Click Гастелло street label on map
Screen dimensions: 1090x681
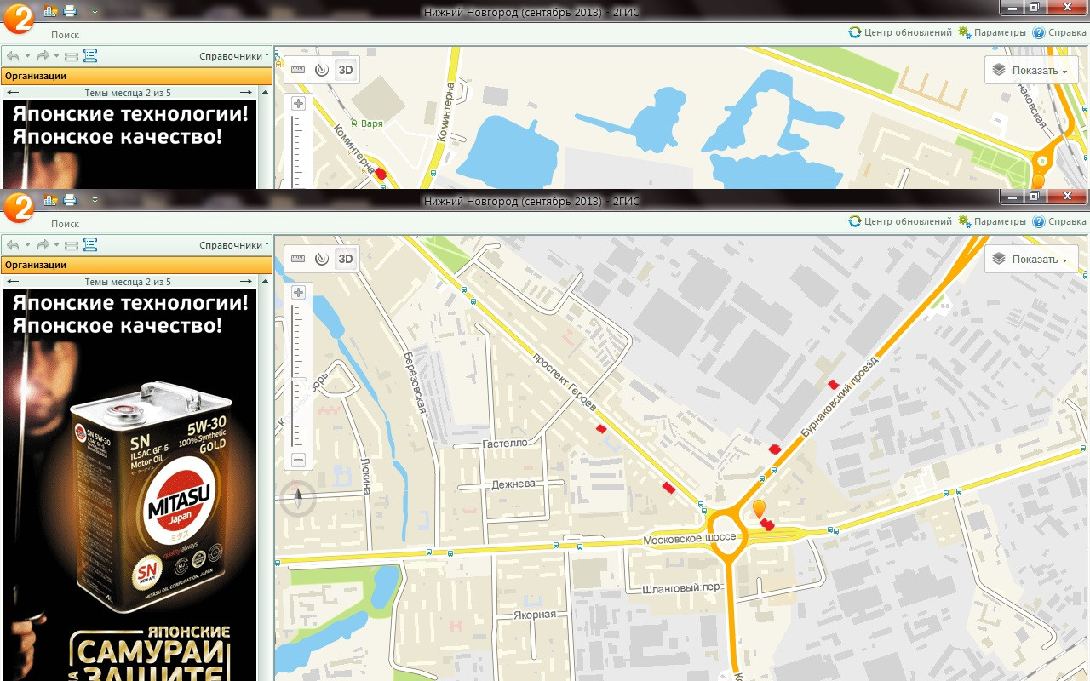505,444
